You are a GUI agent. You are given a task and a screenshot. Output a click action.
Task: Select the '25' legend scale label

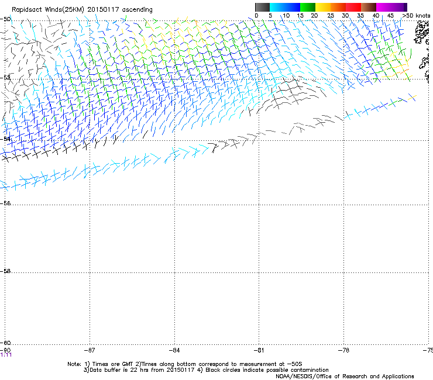click(x=330, y=16)
